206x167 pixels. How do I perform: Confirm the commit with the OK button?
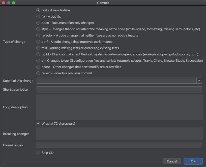coord(193,161)
